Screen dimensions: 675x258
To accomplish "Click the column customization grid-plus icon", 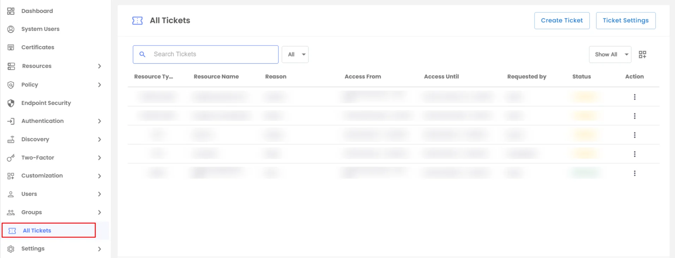I will 642,54.
